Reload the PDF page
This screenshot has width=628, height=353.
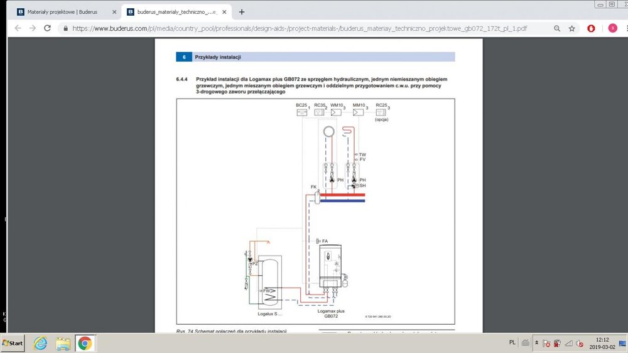click(47, 28)
